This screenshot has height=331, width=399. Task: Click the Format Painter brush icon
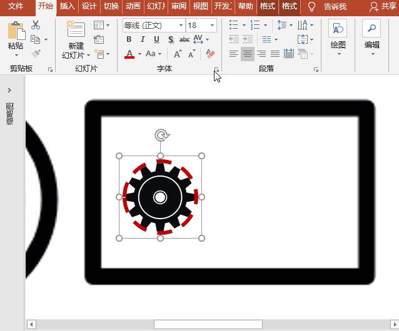click(x=36, y=54)
